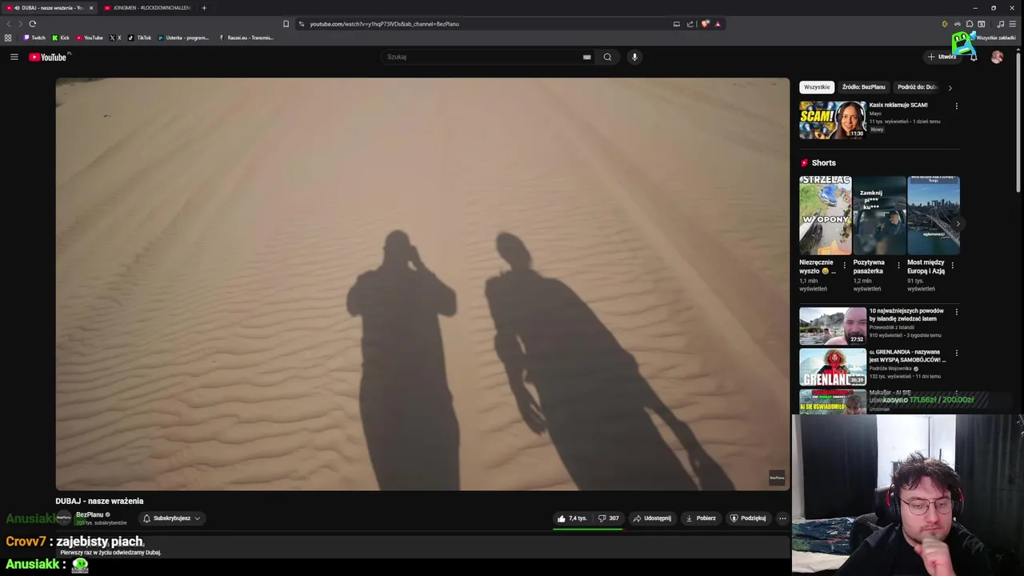Viewport: 1024px width, 576px height.
Task: Open the browser extensions puzzle icon
Action: coord(969,24)
